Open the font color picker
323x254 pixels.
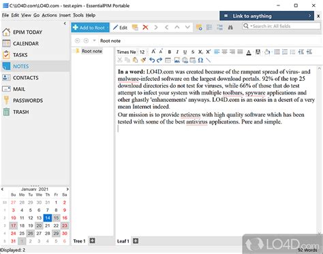pyautogui.click(x=249, y=52)
